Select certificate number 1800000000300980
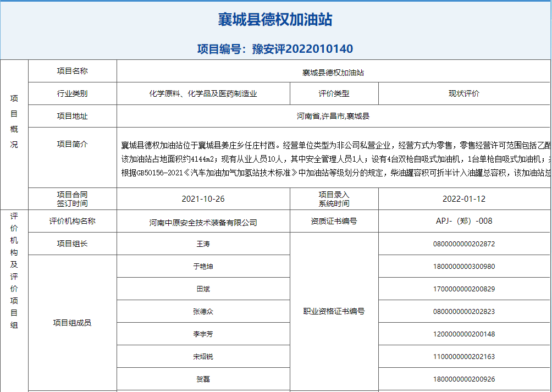The image size is (552, 392). tap(464, 267)
